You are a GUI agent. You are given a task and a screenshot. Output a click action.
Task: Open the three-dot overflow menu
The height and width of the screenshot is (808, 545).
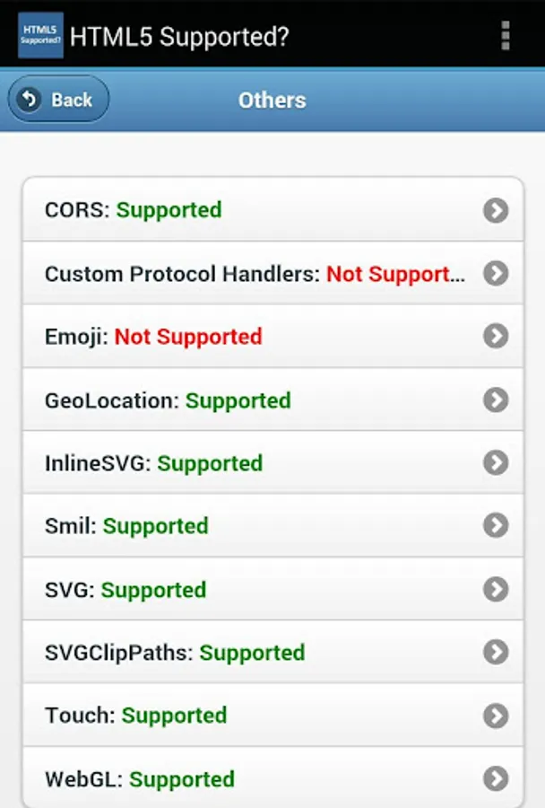pos(506,35)
